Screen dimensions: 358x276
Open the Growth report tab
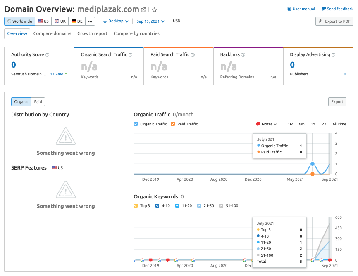(x=92, y=33)
